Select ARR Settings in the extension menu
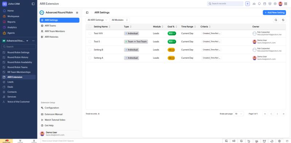The image size is (291, 143). (x=60, y=20)
